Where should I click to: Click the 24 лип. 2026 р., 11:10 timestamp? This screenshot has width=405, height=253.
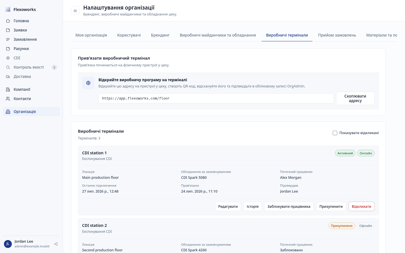[199, 191]
